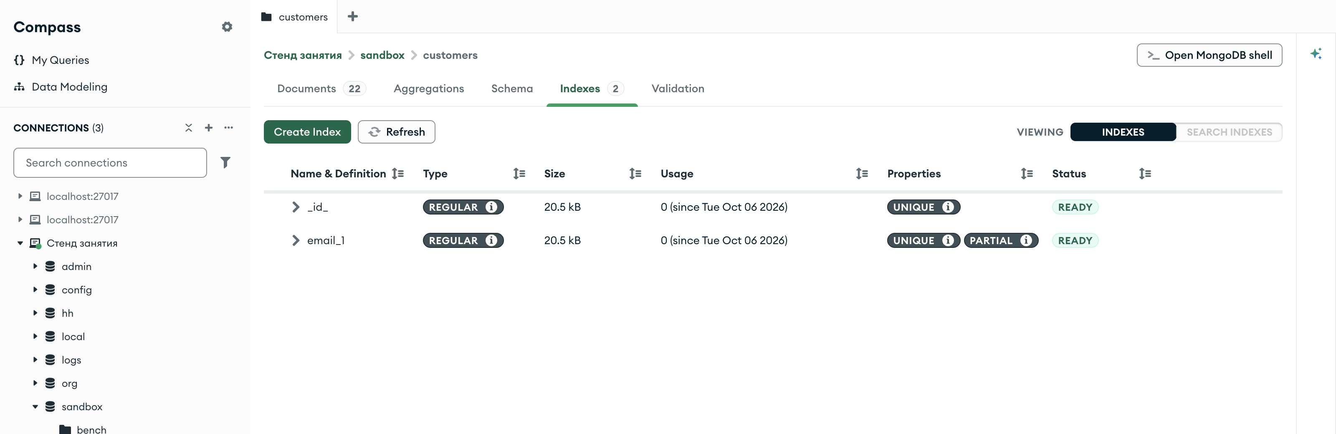Select the config database
Viewport: 1336px width, 434px height.
coord(76,290)
